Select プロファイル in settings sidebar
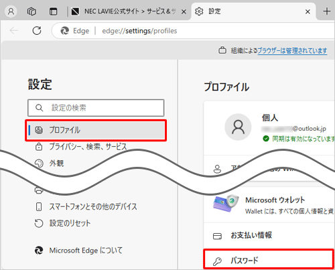 (x=96, y=130)
